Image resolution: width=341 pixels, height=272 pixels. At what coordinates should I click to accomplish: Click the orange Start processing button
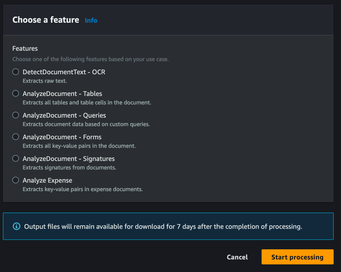[x=297, y=257]
